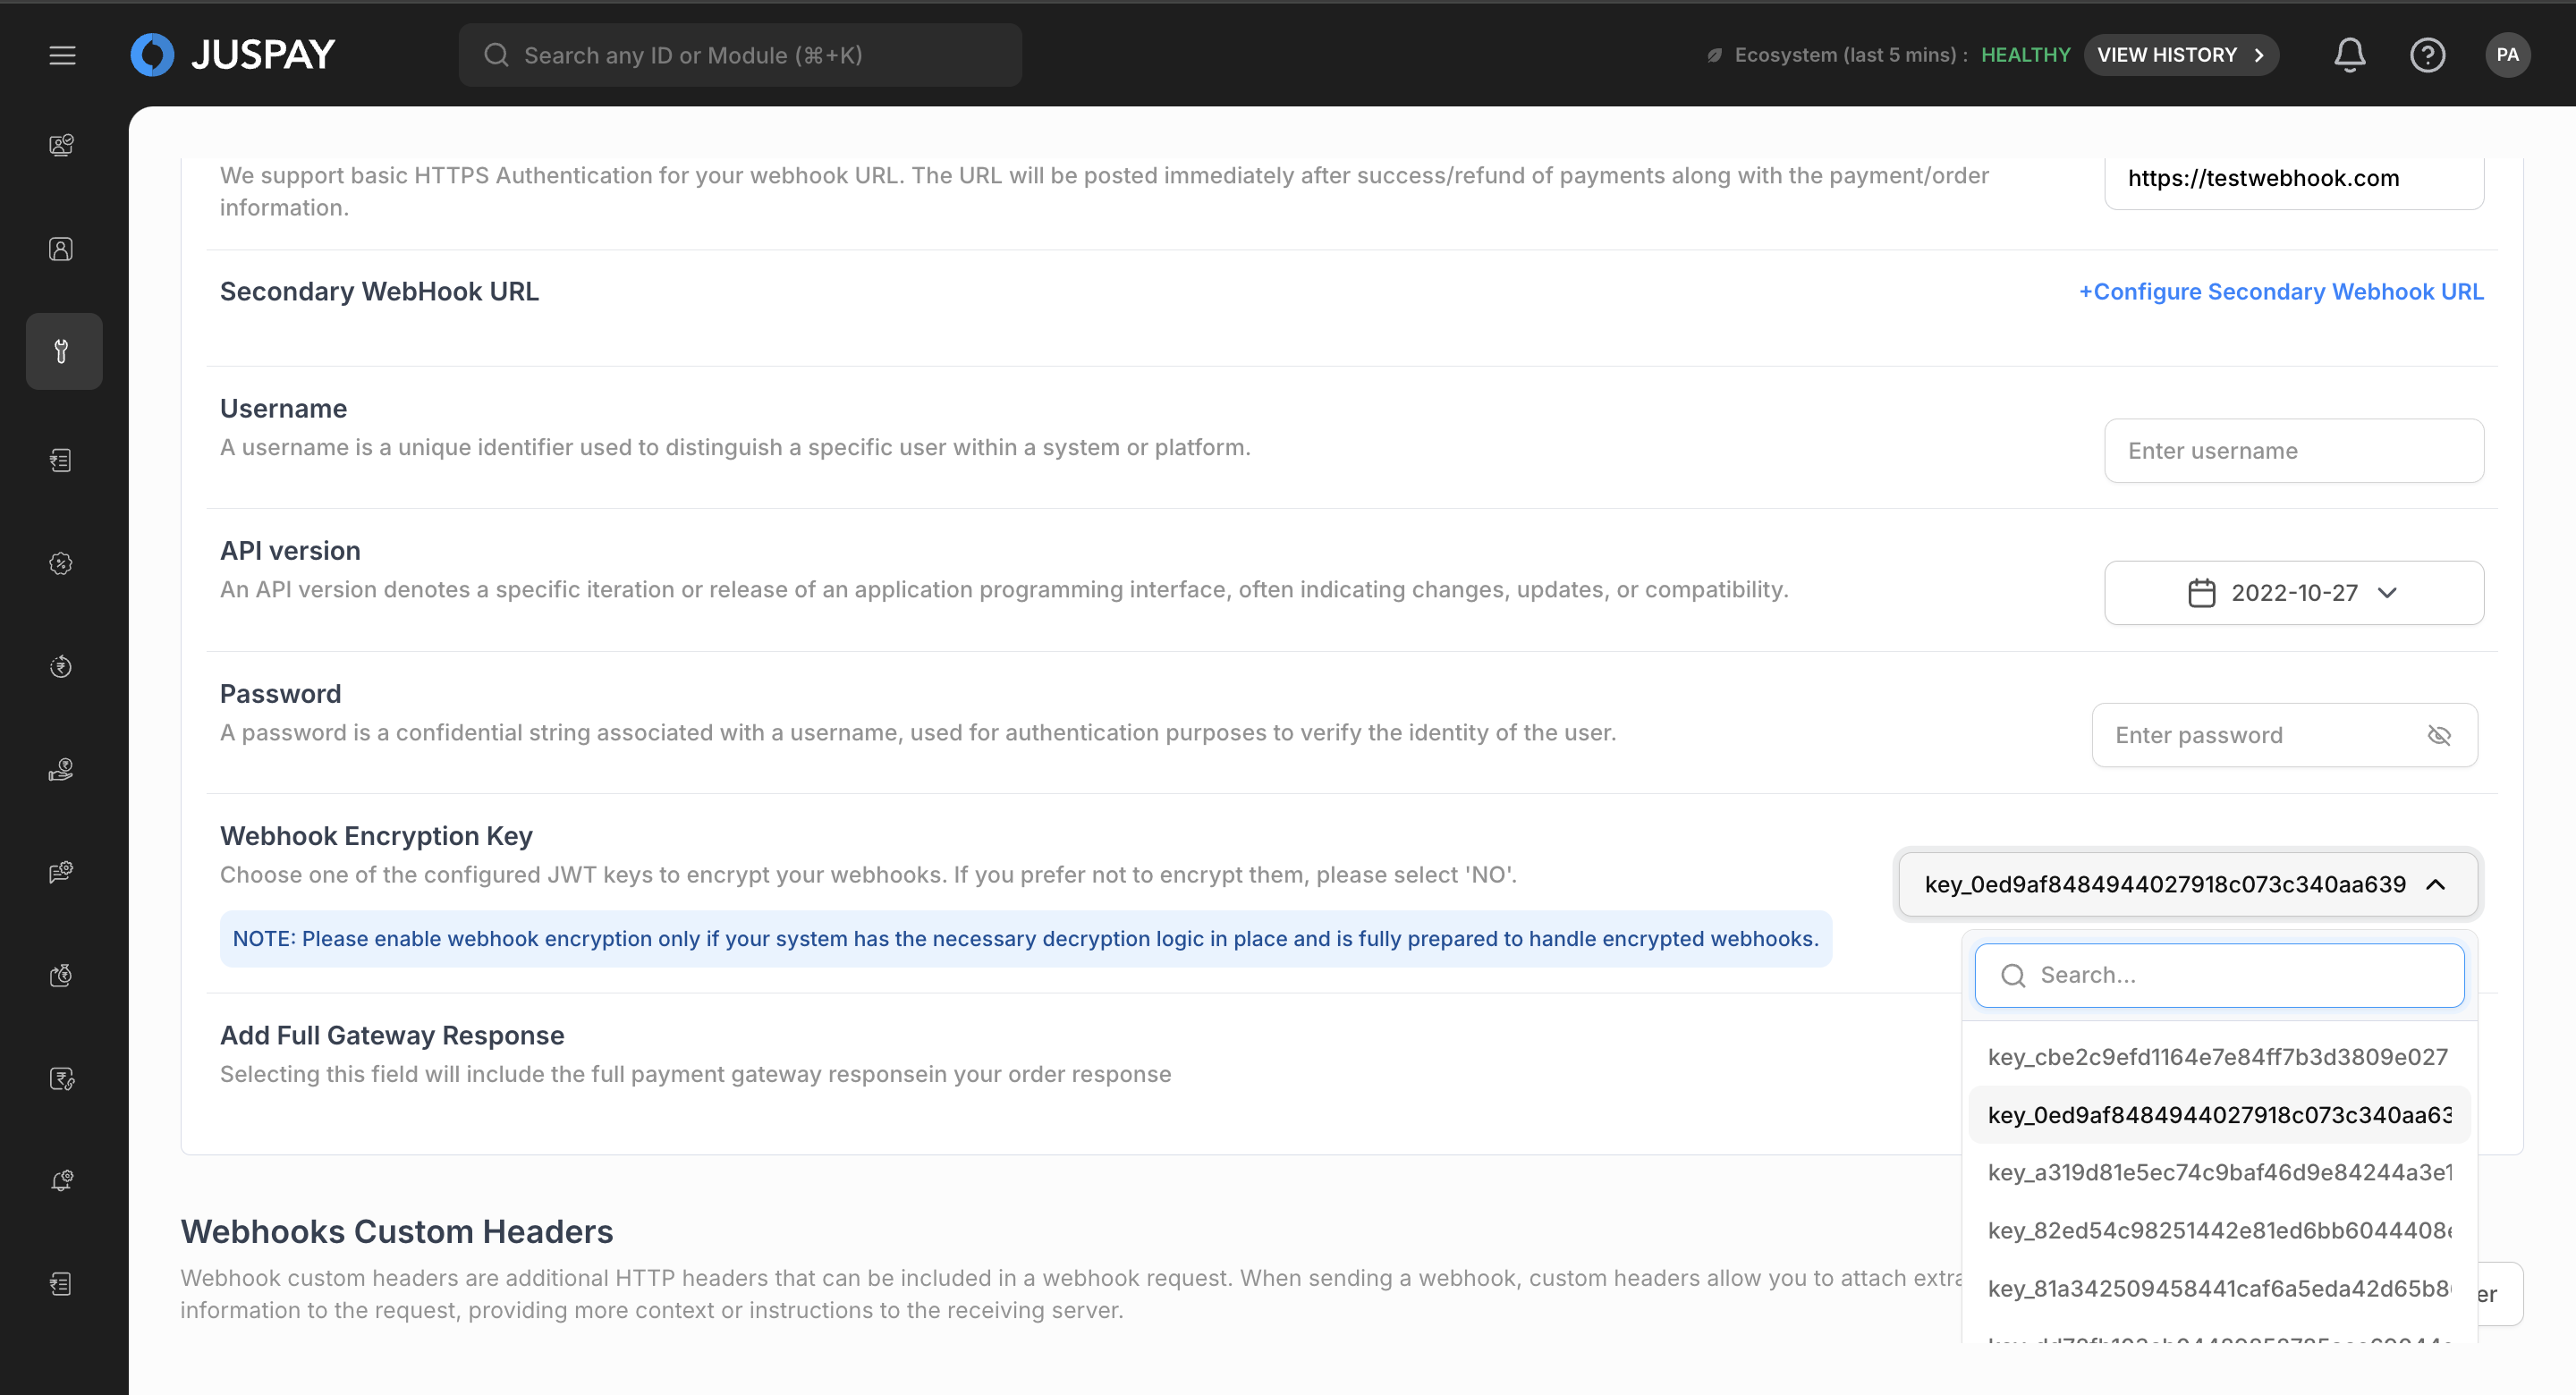Screen dimensions: 2576x1395
Task: Open the help question mark icon
Action: tap(2427, 55)
